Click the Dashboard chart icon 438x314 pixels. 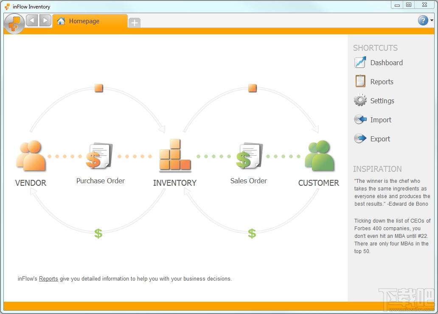(x=360, y=62)
